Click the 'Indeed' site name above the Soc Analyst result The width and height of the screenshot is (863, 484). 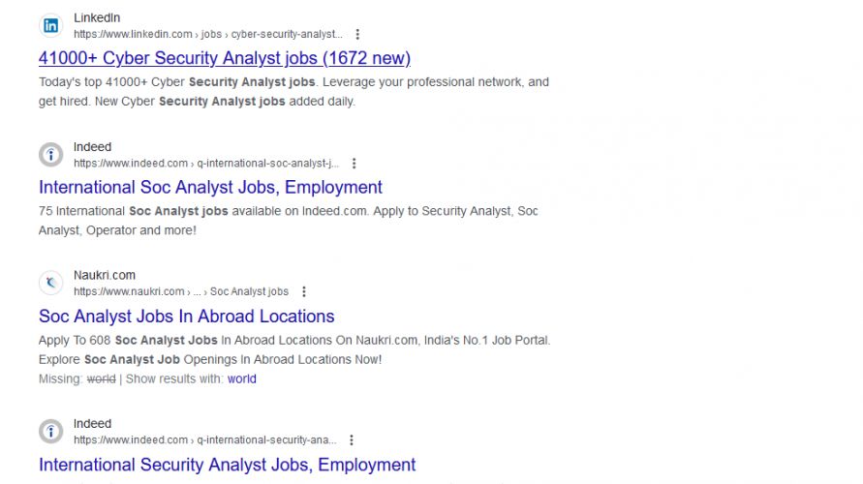93,147
